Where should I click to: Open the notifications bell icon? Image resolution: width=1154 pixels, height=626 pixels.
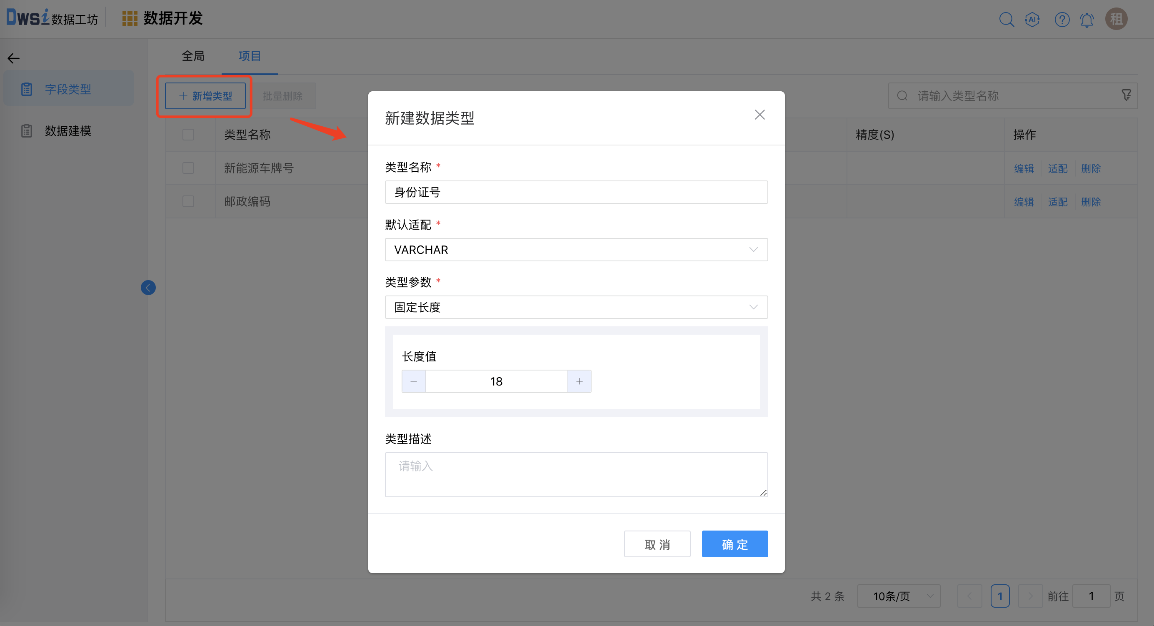tap(1087, 20)
